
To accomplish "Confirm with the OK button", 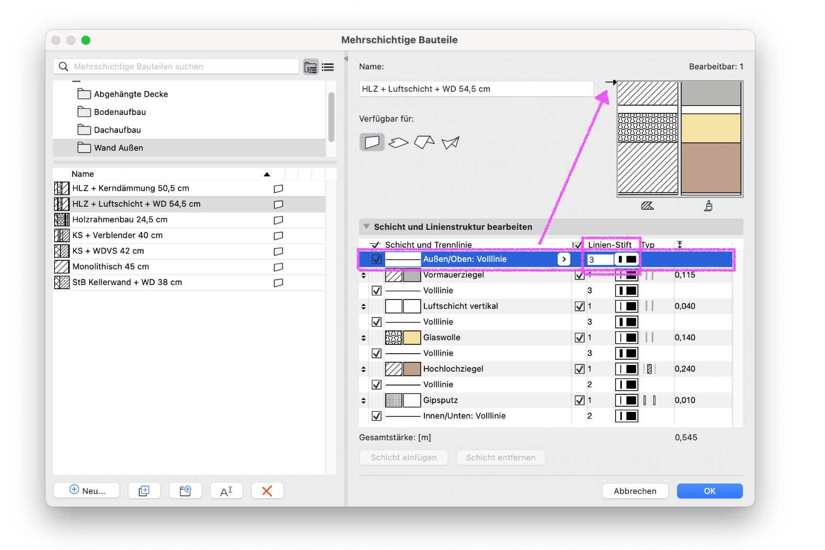I will click(710, 491).
